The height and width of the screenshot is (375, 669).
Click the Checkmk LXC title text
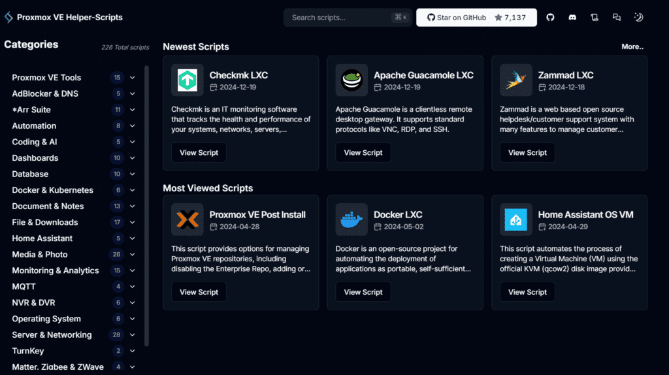(238, 75)
